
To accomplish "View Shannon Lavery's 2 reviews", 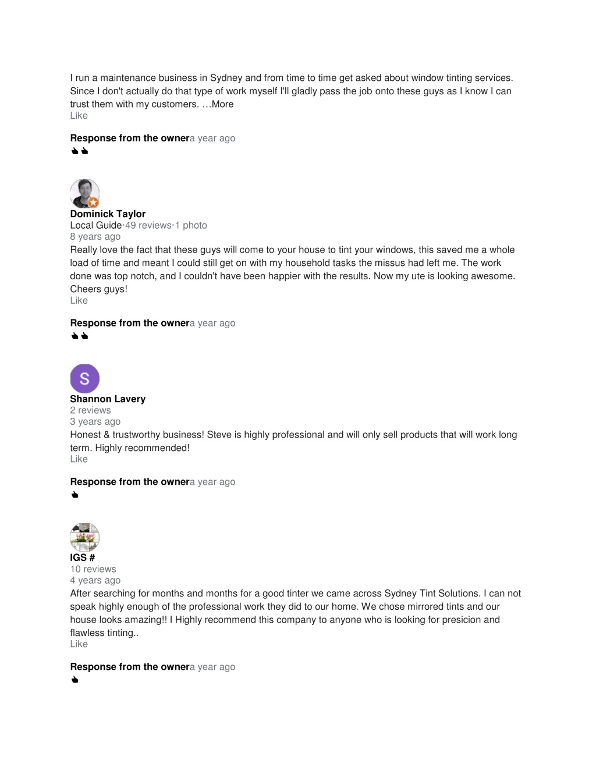I will coord(90,410).
